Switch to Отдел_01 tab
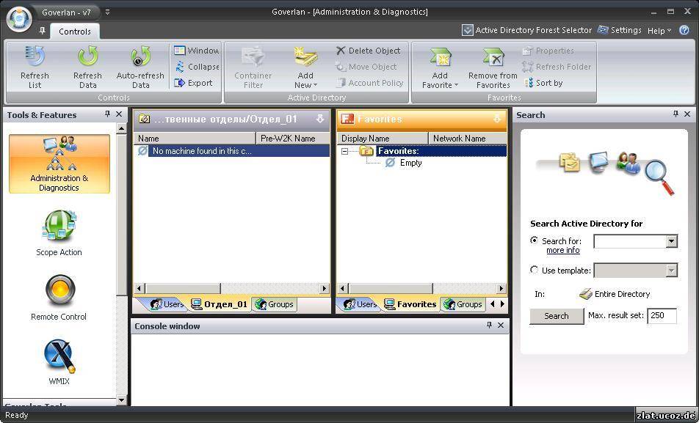 tap(219, 304)
